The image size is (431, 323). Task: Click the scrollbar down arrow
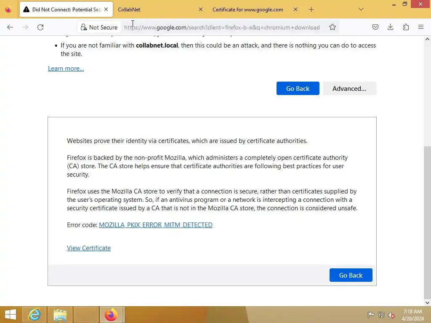(427, 303)
